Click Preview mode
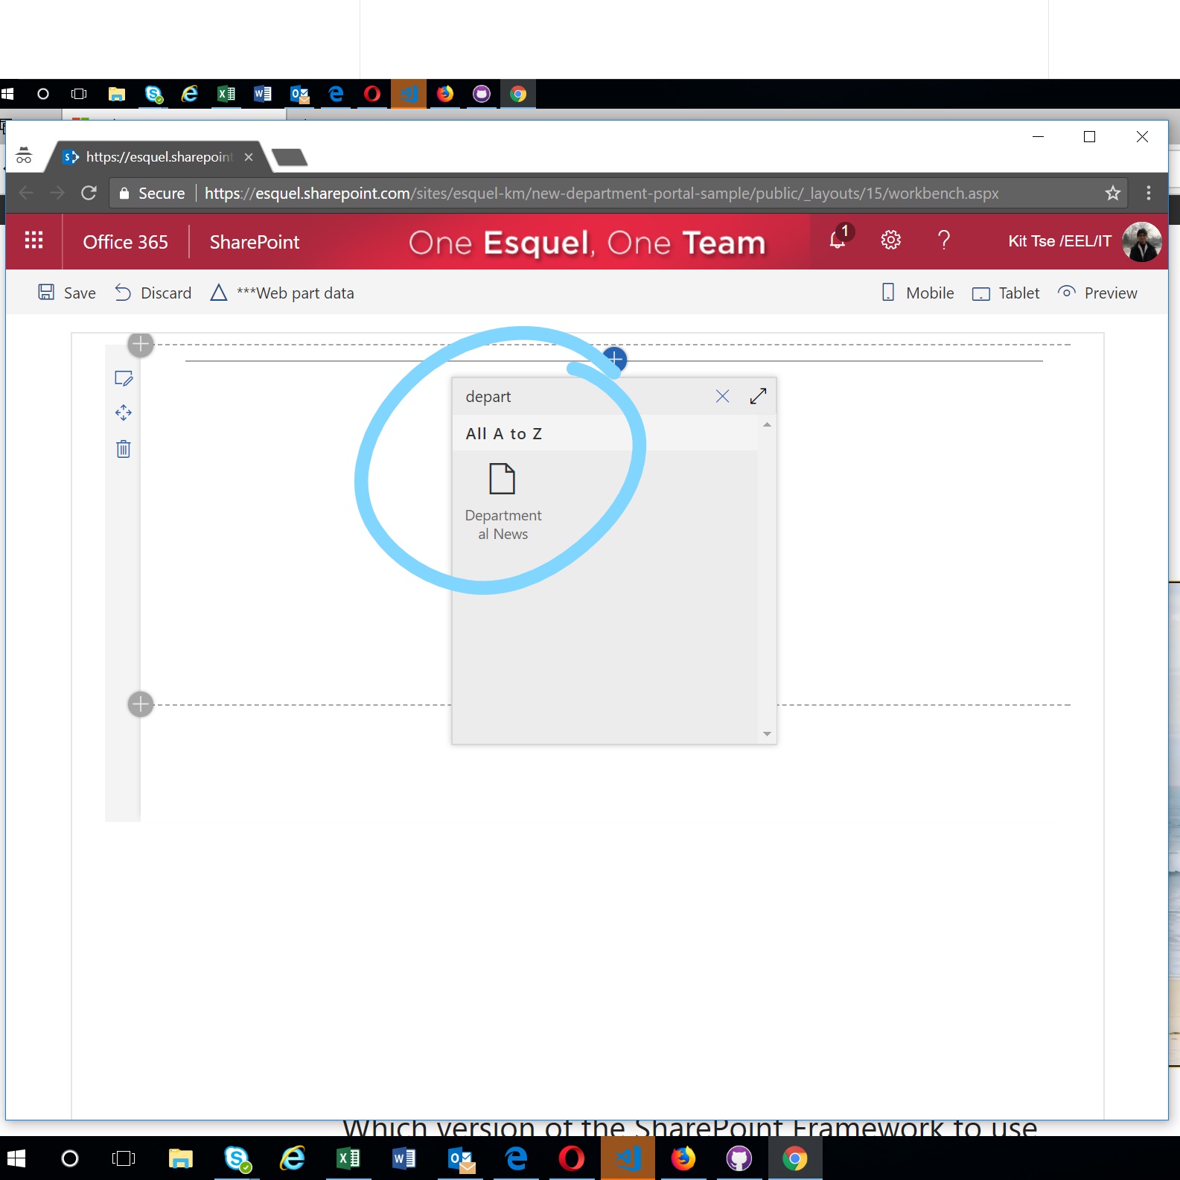The image size is (1180, 1180). click(x=1097, y=293)
